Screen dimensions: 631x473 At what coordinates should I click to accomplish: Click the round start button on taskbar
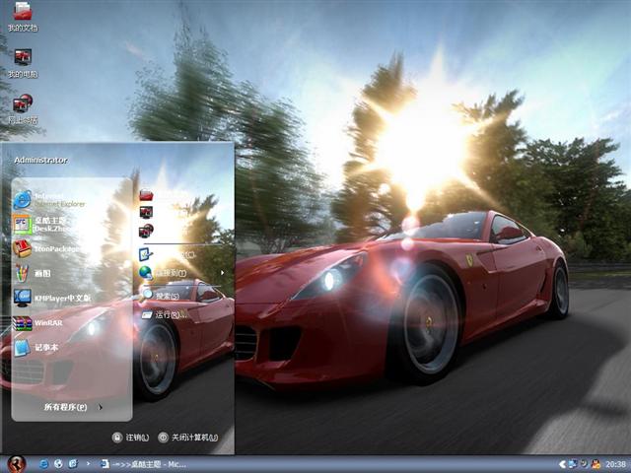click(x=17, y=464)
